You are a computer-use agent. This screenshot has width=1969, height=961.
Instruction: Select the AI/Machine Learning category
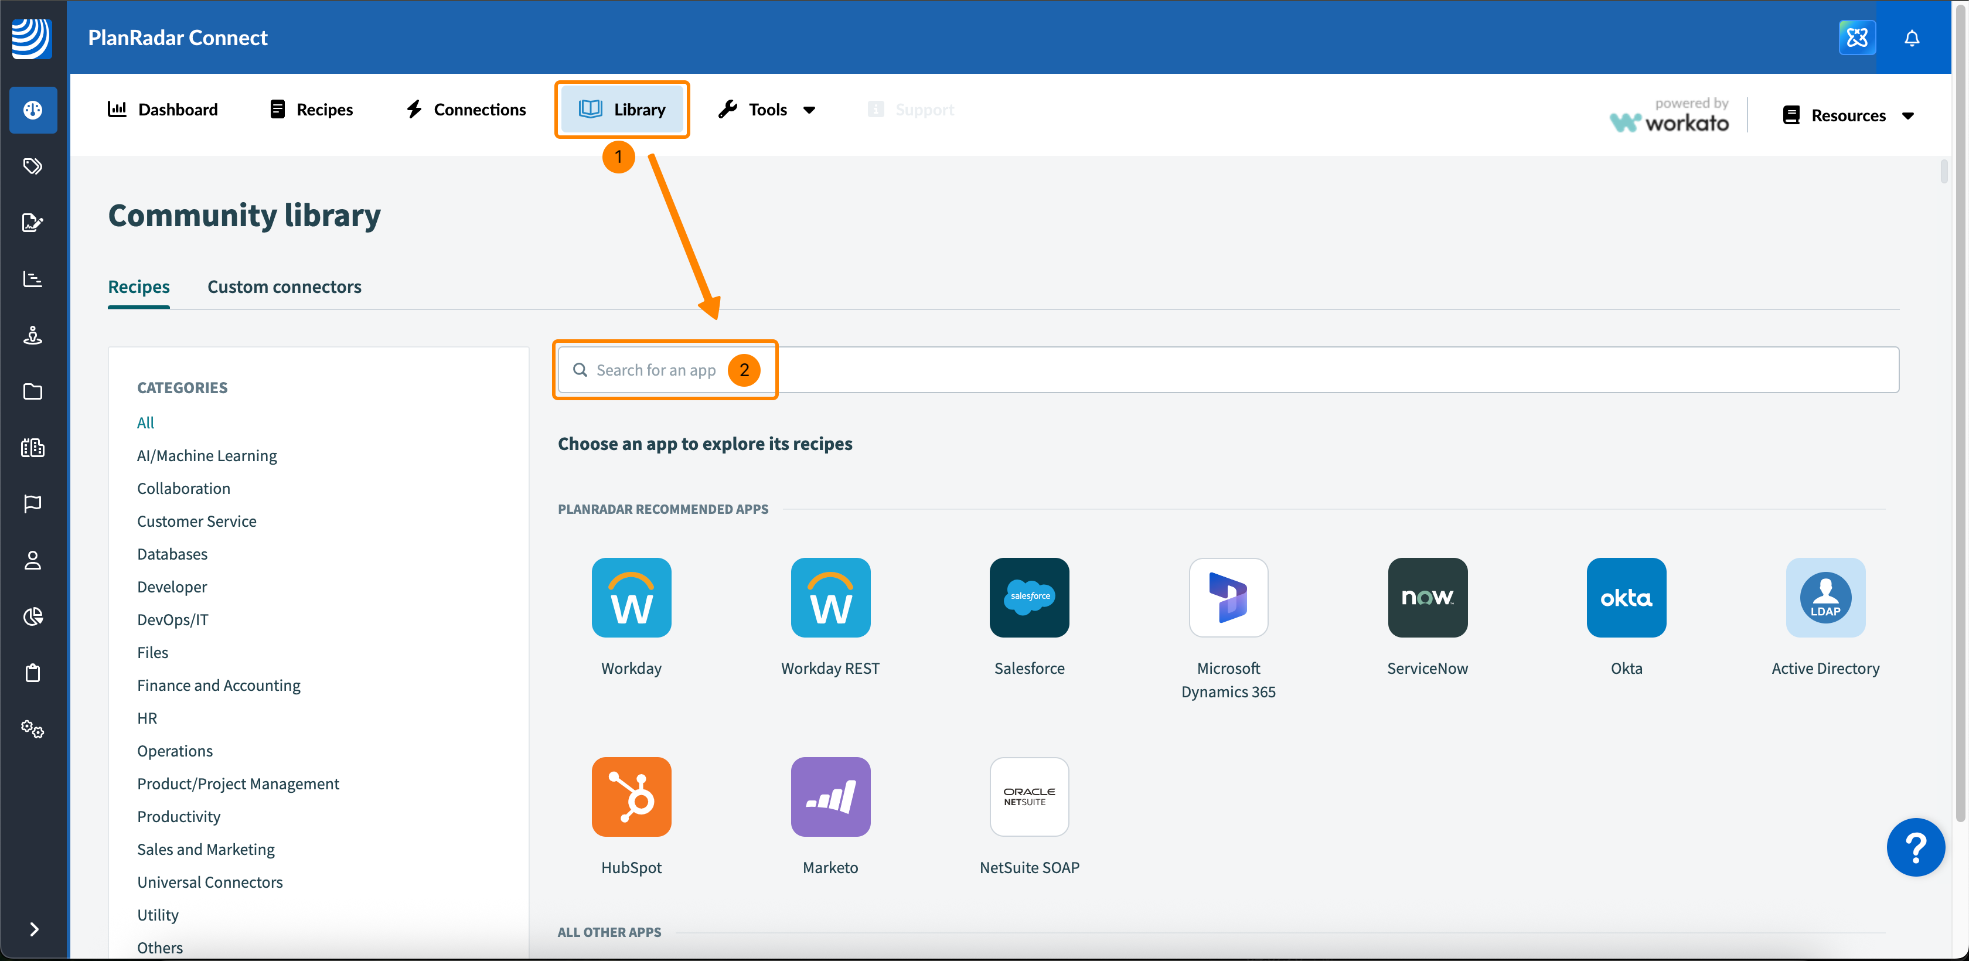pos(206,456)
